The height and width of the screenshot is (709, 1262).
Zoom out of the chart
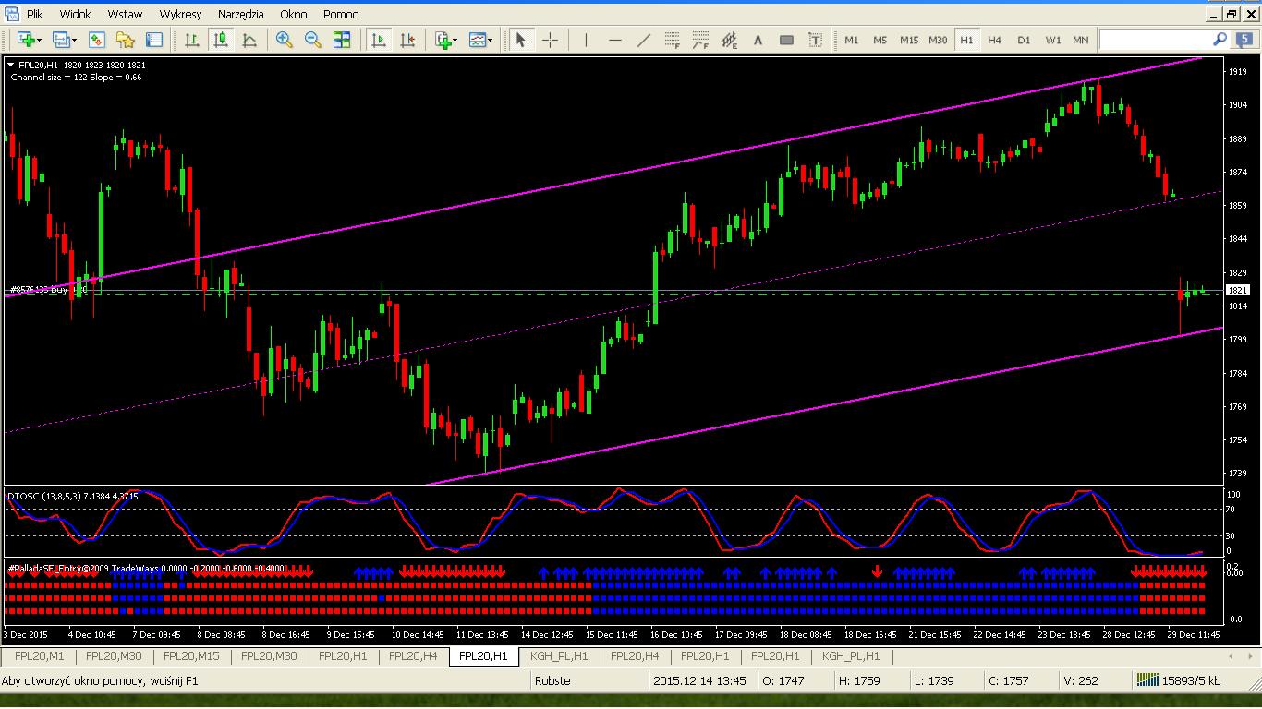tap(313, 40)
